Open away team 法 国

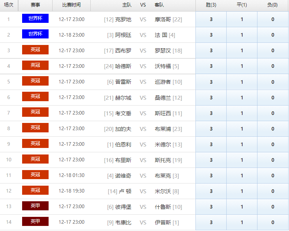click(161, 35)
